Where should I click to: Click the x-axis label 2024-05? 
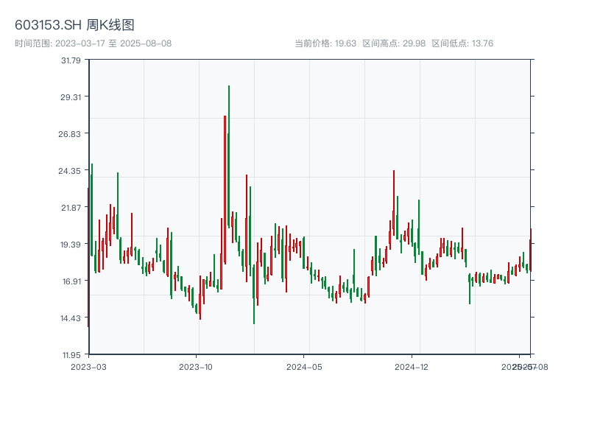[x=304, y=367]
